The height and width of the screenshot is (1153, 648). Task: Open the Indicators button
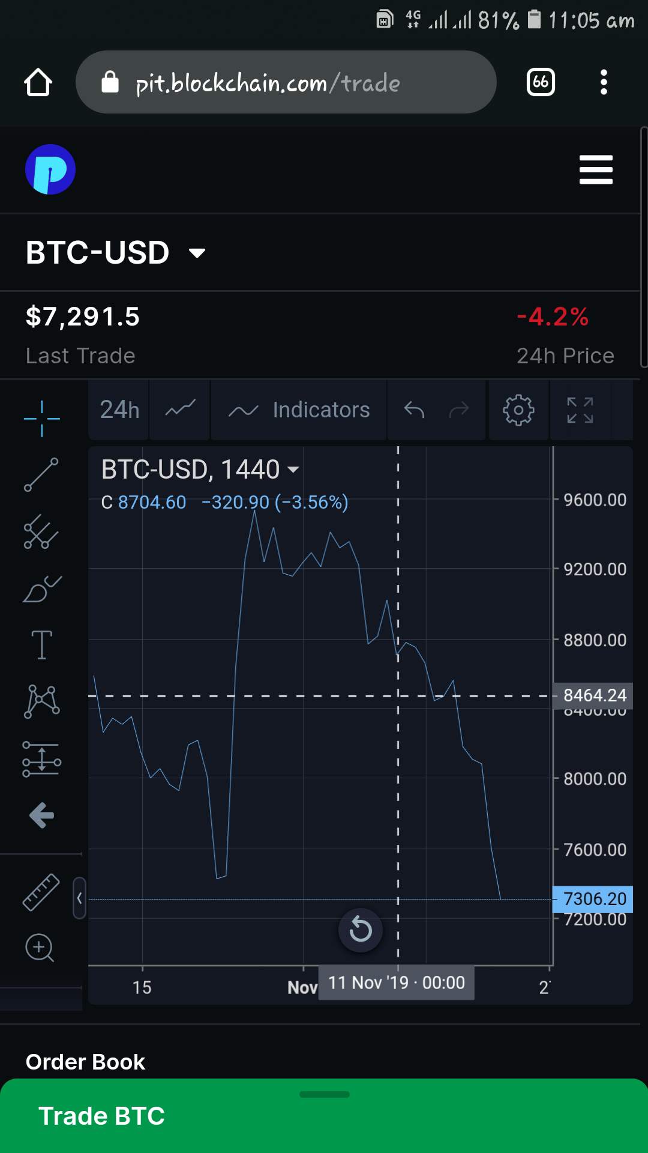299,411
